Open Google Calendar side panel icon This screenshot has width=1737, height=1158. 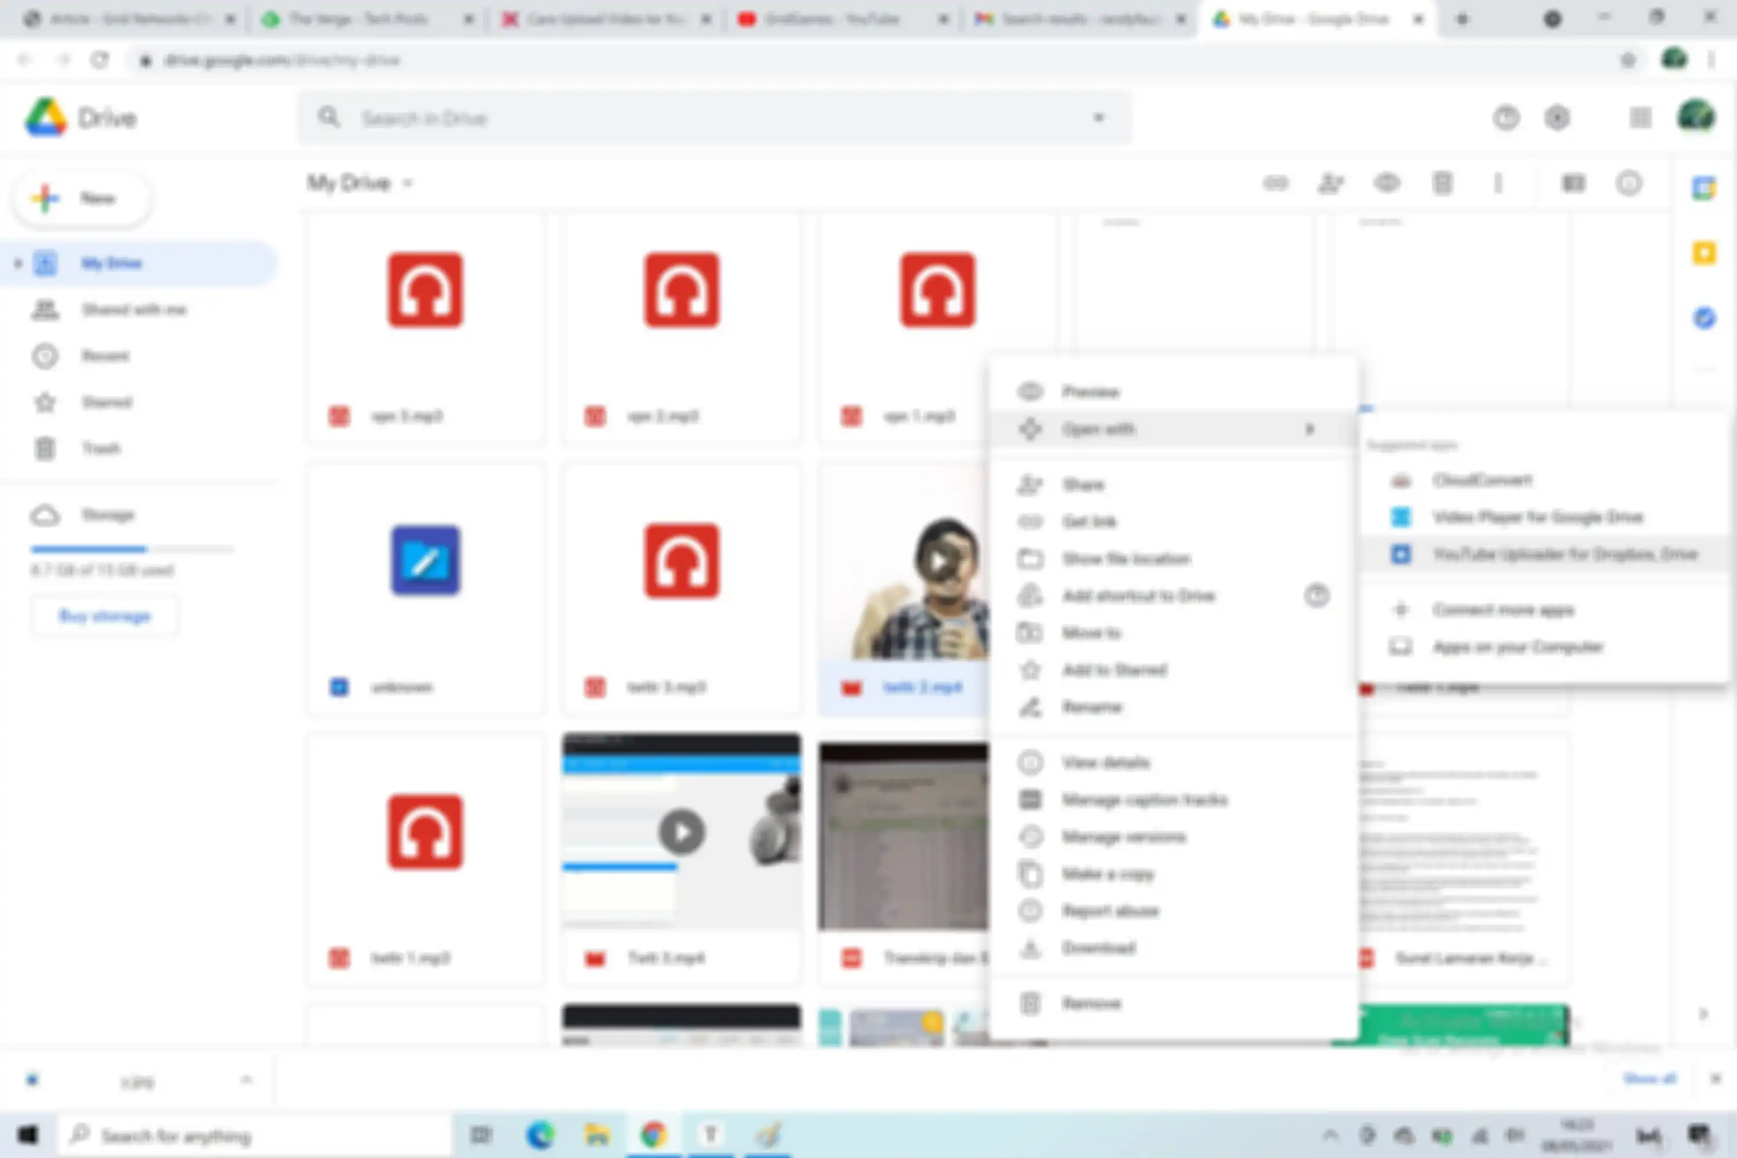point(1705,188)
